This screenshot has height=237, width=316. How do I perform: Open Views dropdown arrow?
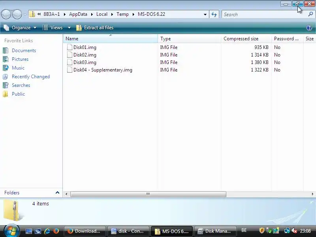click(x=69, y=28)
